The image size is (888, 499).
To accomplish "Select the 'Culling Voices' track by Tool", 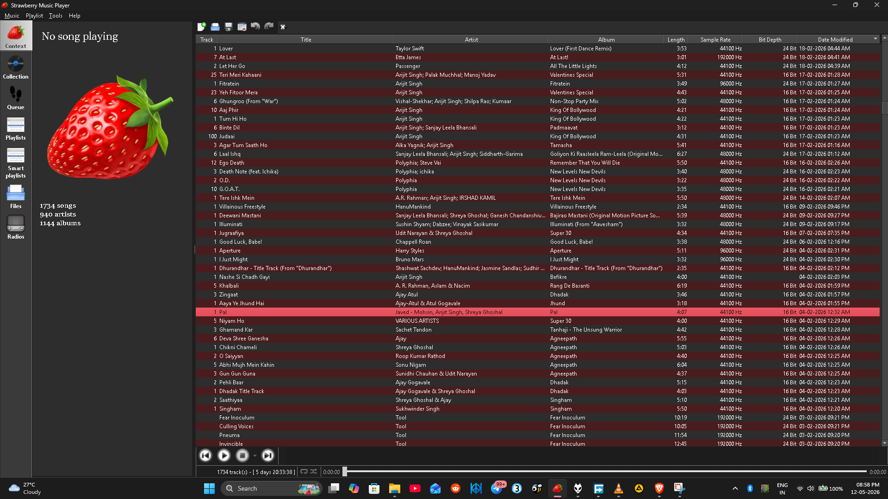I will 538,426.
